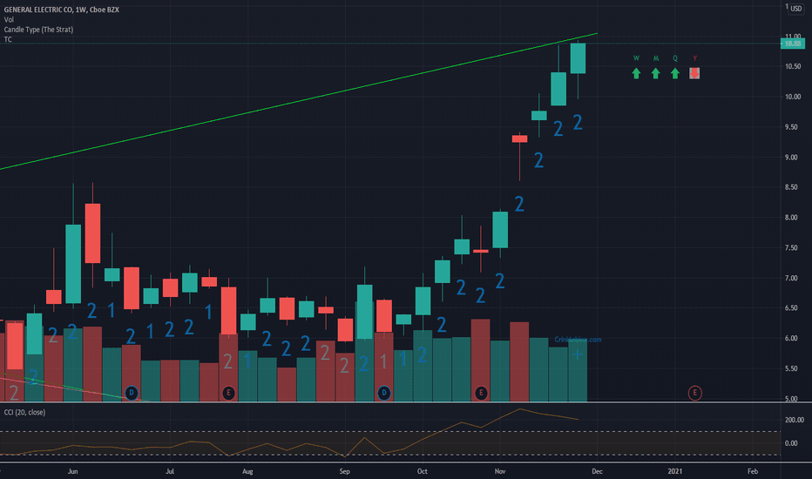Click the monthly (M) green up arrow
This screenshot has height=479, width=812.
[x=655, y=73]
